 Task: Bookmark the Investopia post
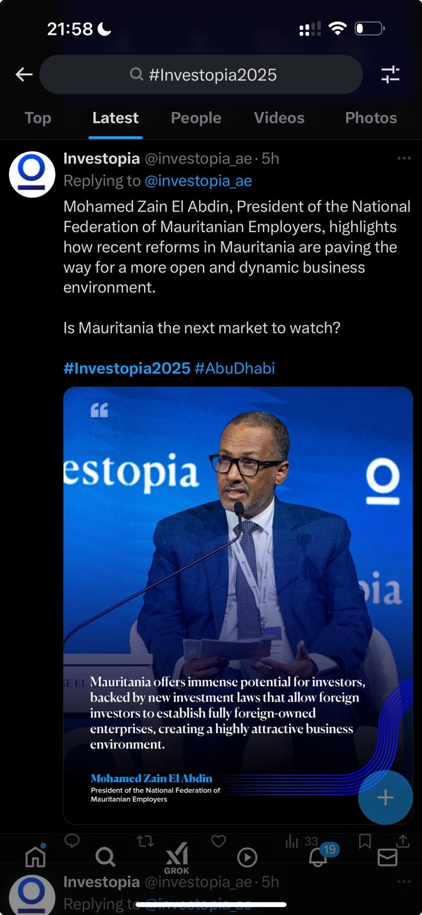[365, 841]
